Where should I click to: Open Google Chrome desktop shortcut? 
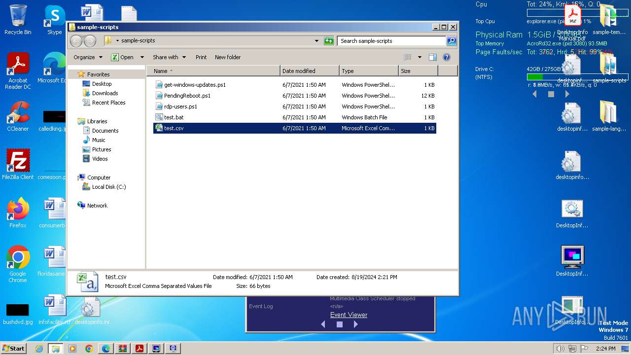pos(18,264)
